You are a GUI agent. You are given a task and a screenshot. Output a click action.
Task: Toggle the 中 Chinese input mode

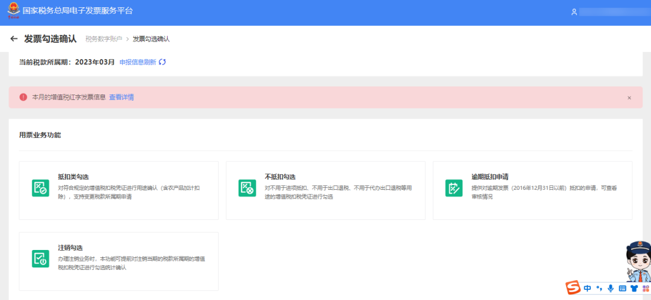pyautogui.click(x=587, y=289)
